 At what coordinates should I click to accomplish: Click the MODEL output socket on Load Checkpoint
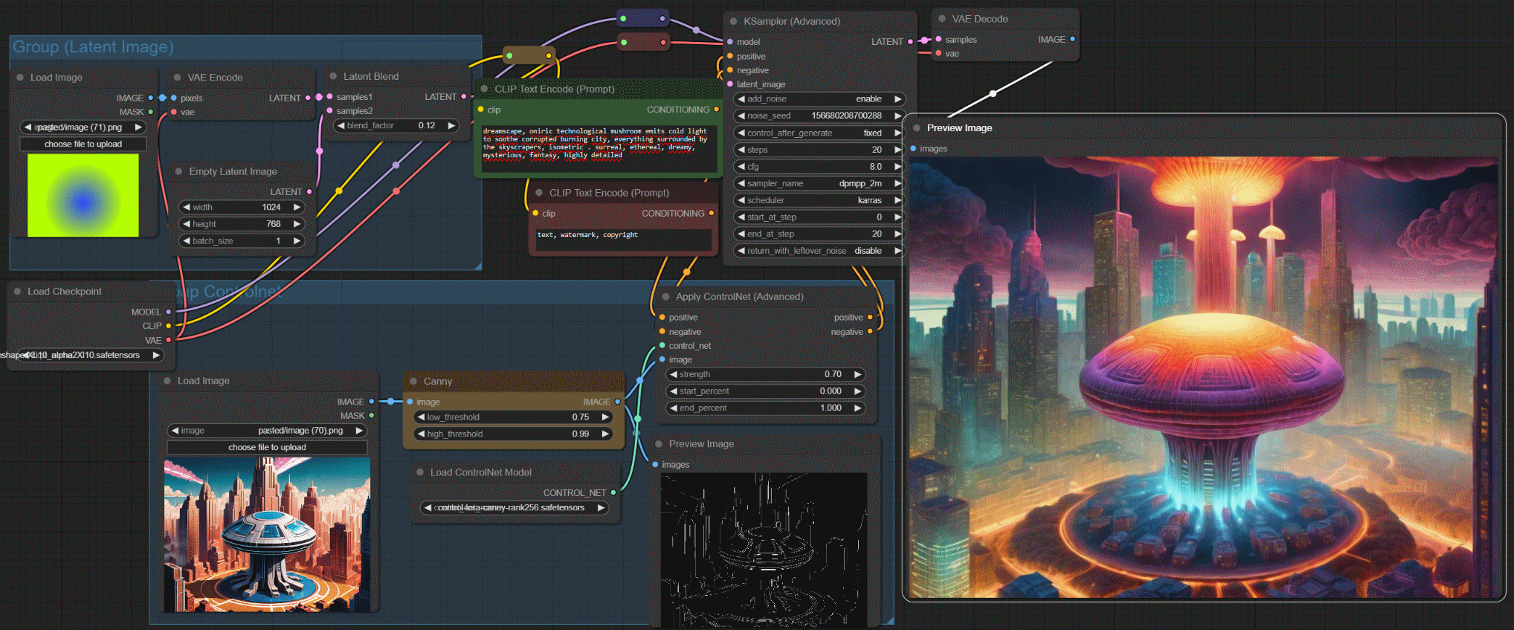(168, 312)
